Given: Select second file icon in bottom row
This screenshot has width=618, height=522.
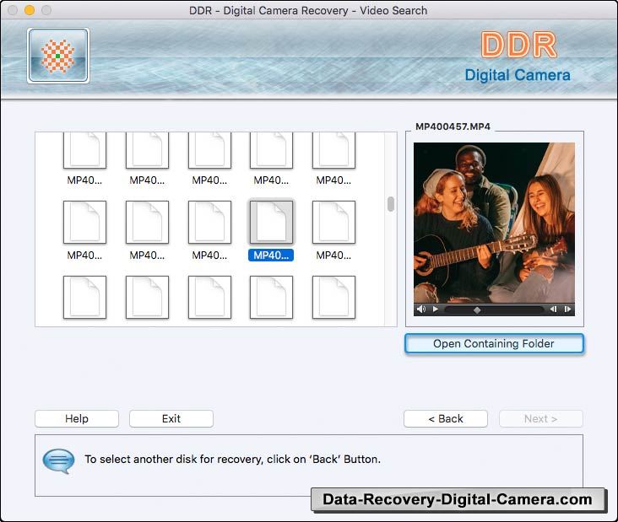Looking at the screenshot, I should click(147, 297).
